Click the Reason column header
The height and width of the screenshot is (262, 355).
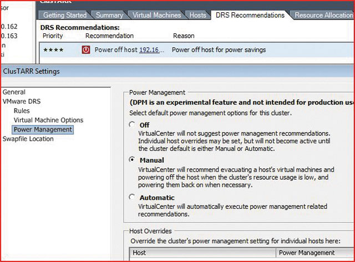pos(184,36)
